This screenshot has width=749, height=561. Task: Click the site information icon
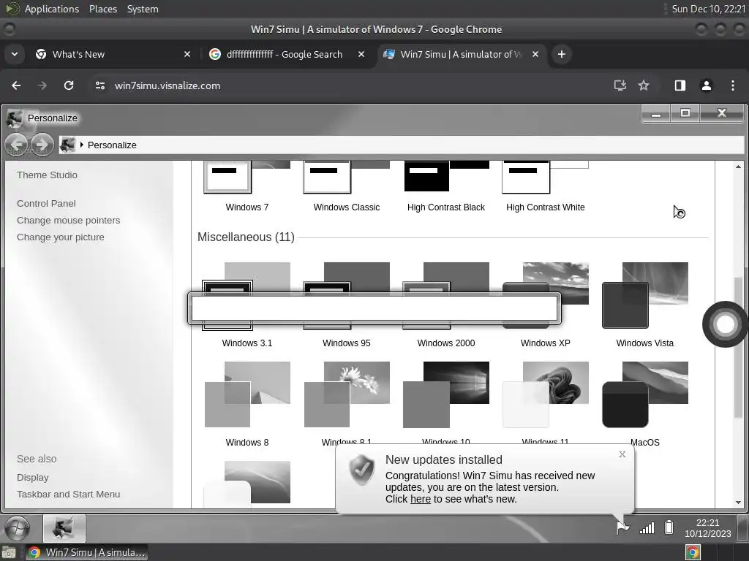pyautogui.click(x=99, y=85)
